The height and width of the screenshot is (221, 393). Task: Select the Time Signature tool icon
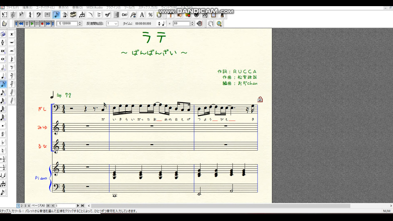click(30, 15)
